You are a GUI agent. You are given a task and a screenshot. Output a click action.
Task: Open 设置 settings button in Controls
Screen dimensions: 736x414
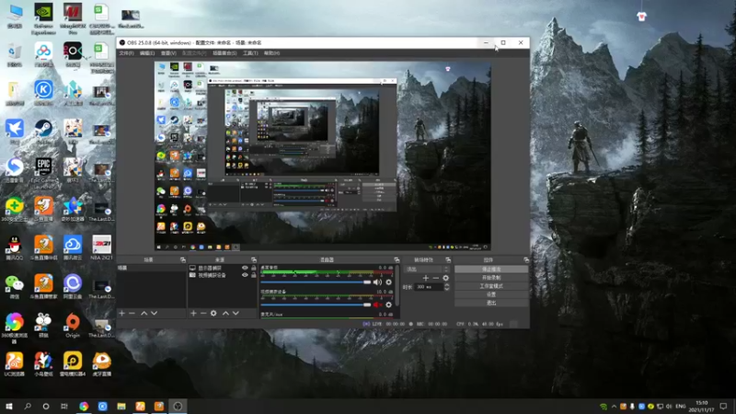coord(491,294)
